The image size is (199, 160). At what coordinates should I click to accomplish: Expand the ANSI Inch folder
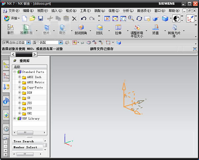(20, 77)
